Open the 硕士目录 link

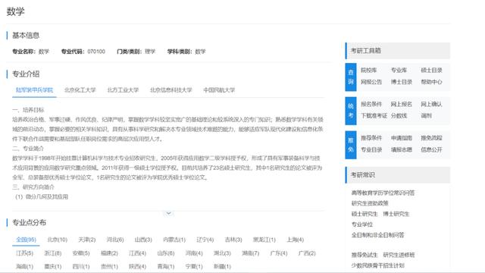pos(431,71)
